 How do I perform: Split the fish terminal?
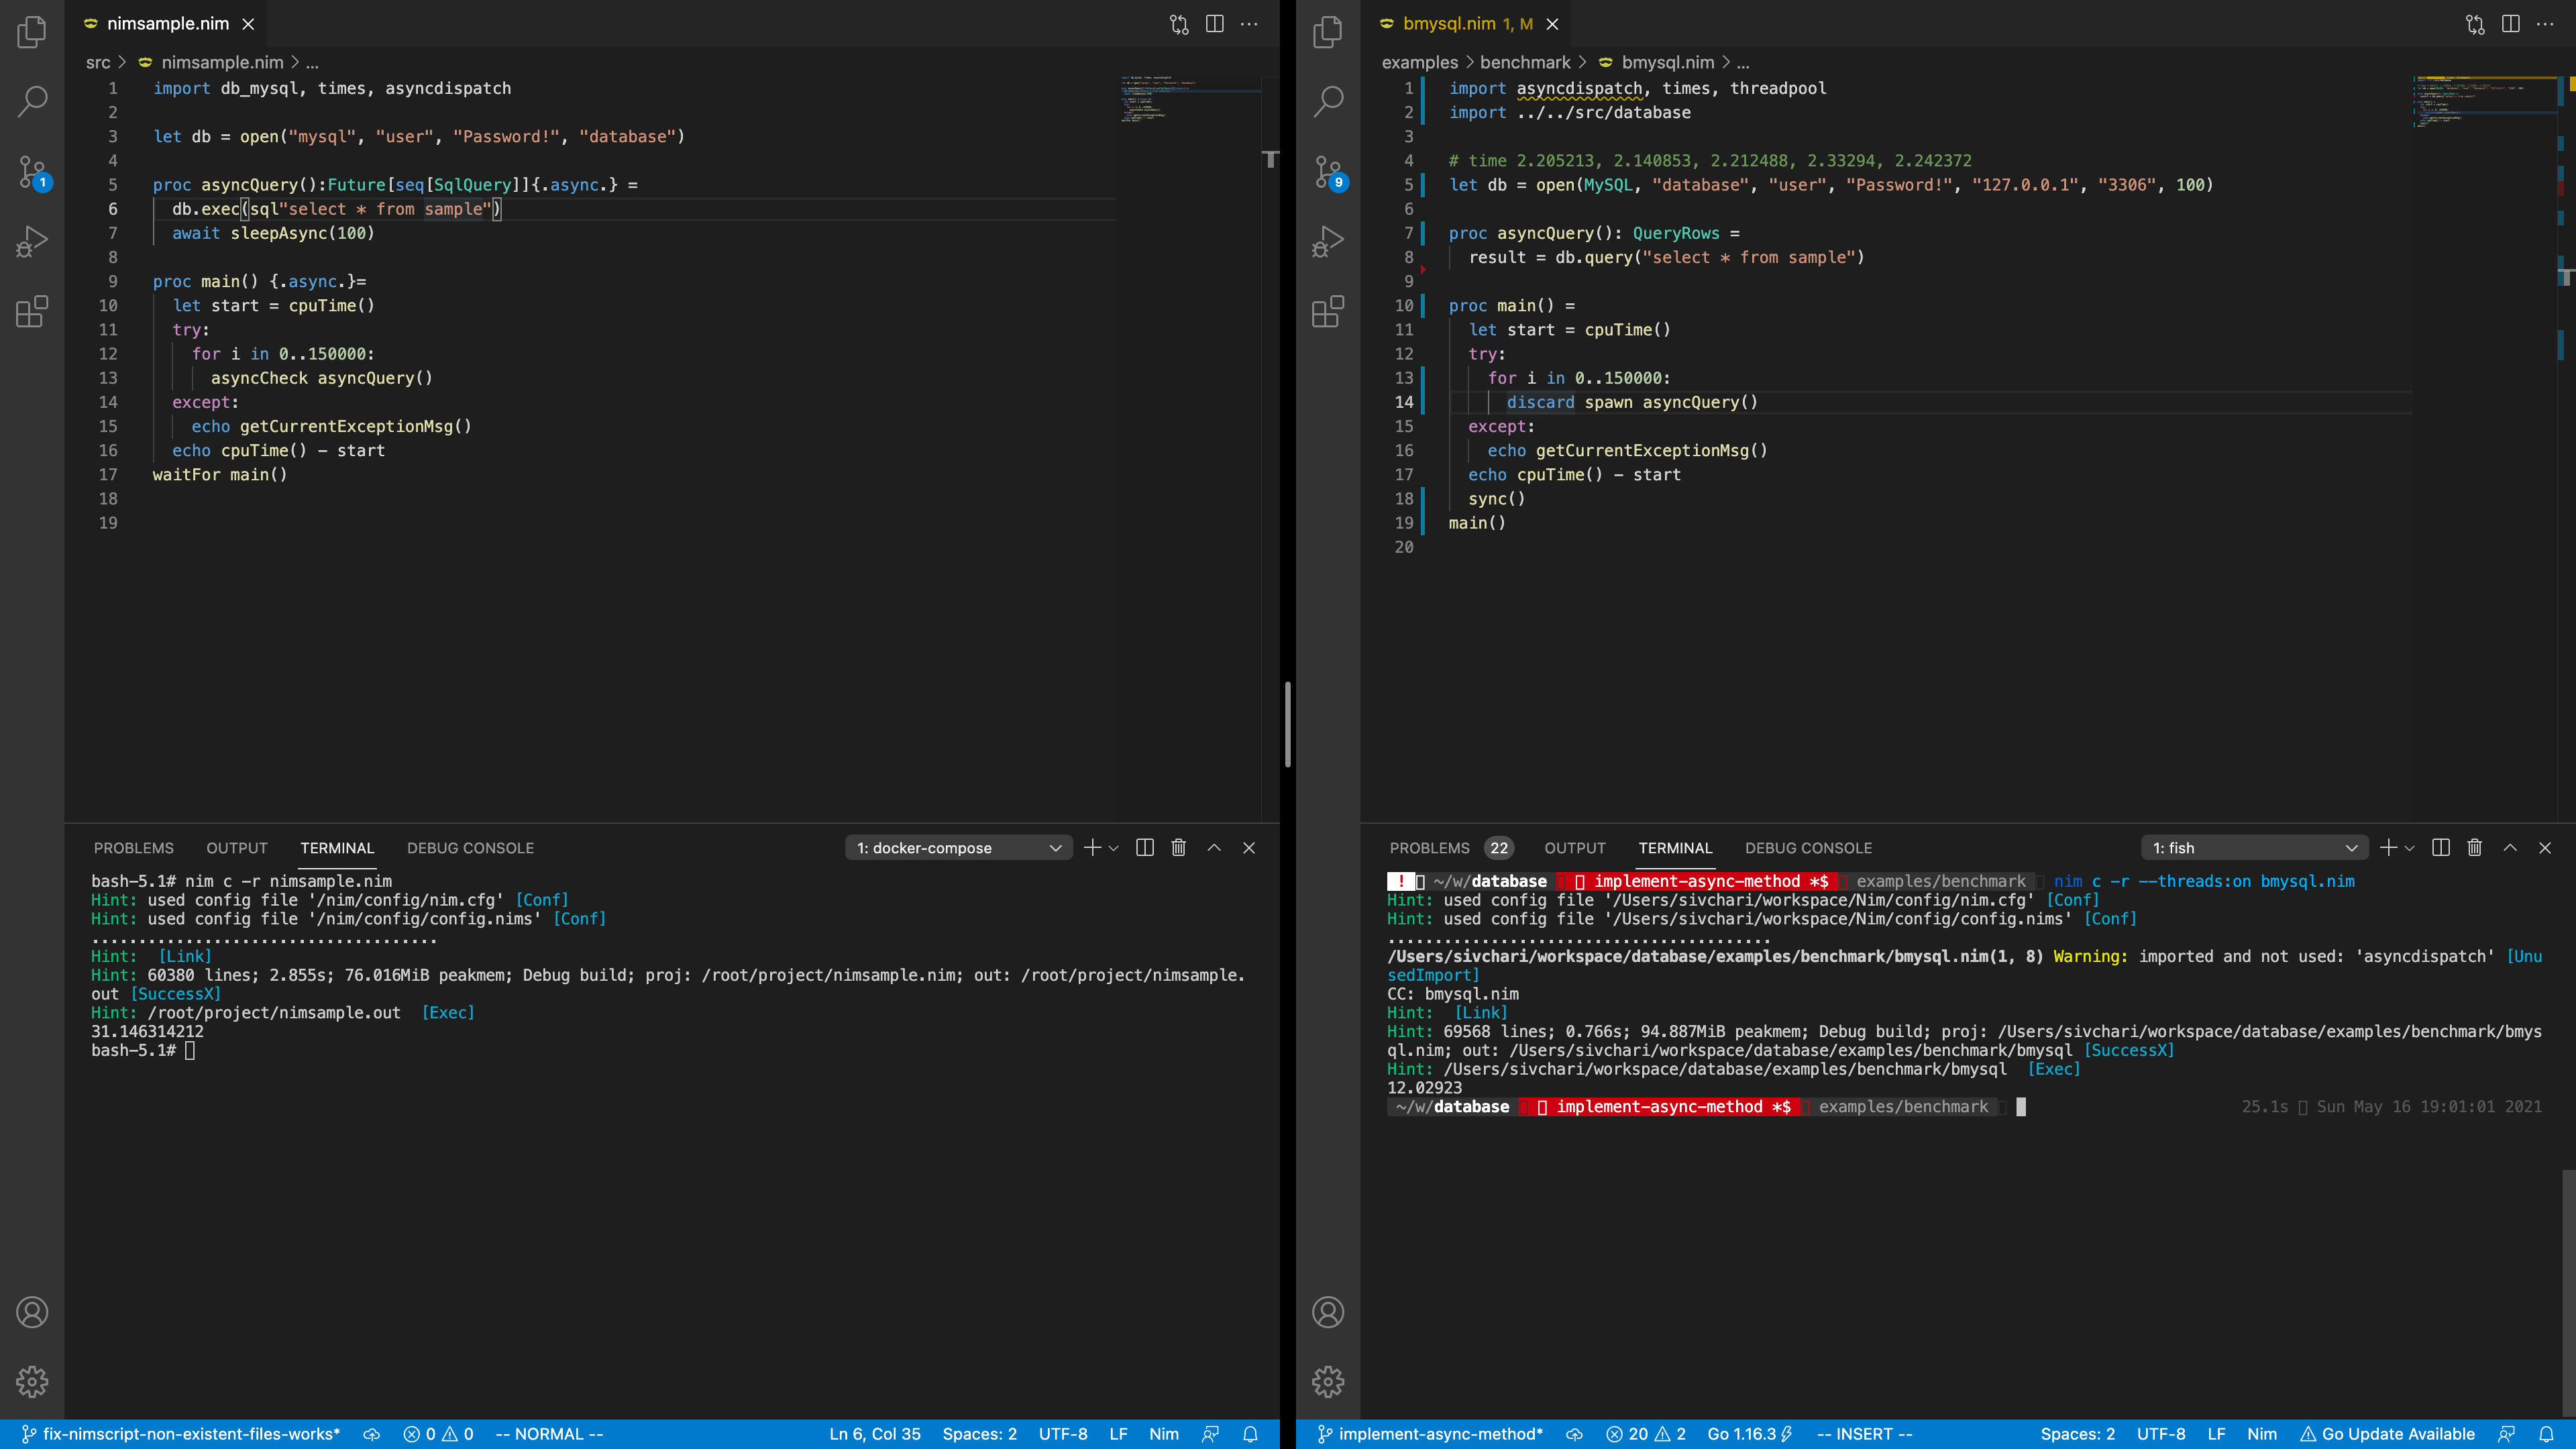tap(2440, 848)
